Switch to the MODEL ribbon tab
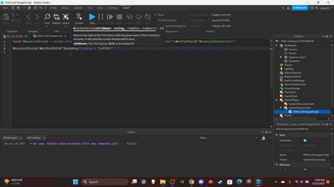Screen dimensions: 334x187 [65, 8]
